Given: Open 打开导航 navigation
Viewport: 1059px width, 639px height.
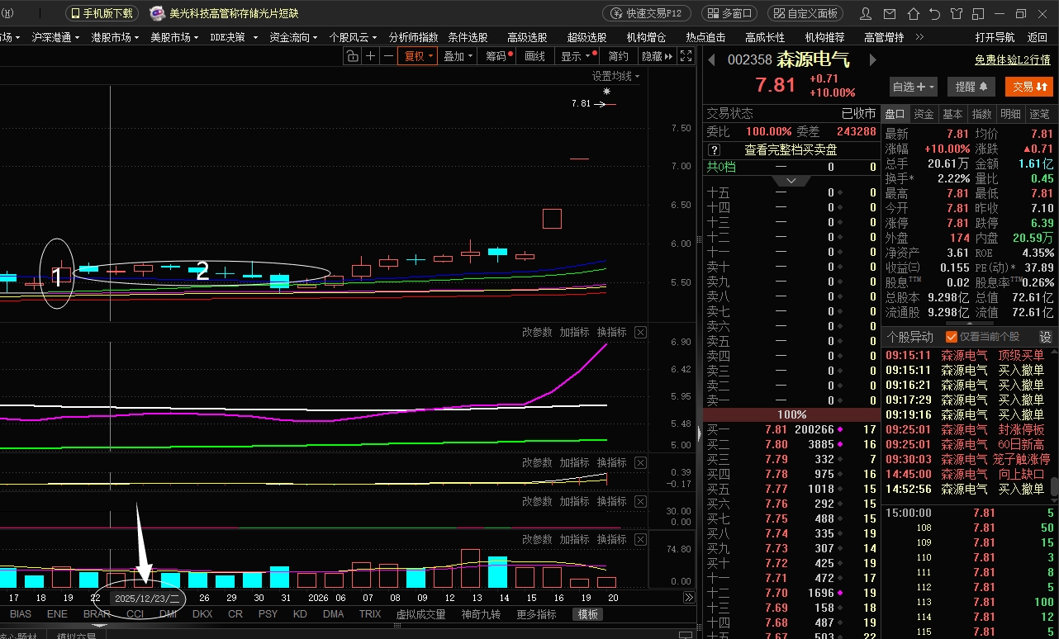Looking at the screenshot, I should [995, 37].
